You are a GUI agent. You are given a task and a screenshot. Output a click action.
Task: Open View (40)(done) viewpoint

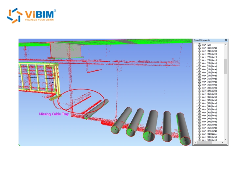click(209, 109)
